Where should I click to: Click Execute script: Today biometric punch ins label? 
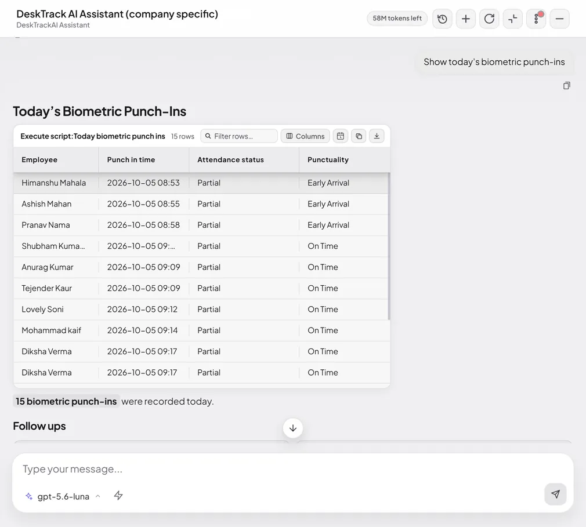pos(93,136)
